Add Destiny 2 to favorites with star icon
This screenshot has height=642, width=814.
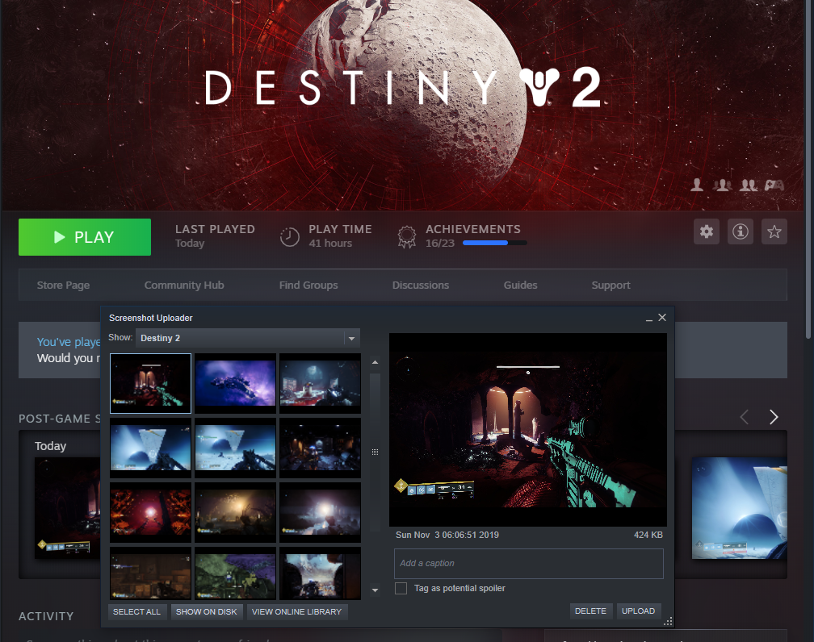tap(774, 231)
